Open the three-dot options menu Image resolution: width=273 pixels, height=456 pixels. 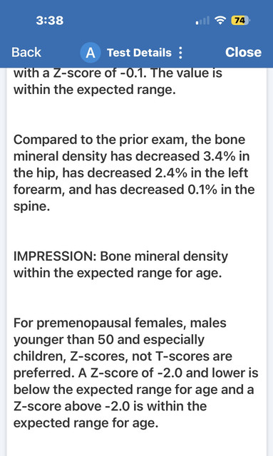click(180, 53)
